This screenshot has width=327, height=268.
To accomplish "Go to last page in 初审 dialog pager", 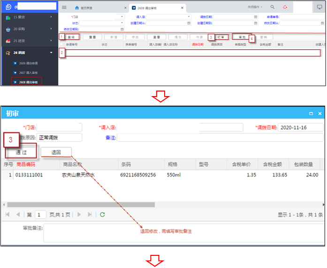I will [90, 214].
